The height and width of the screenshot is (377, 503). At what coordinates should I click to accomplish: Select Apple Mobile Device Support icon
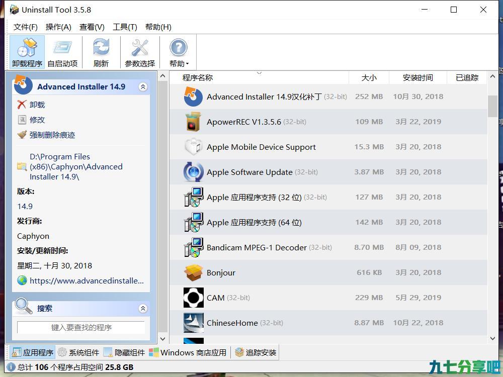click(x=193, y=147)
